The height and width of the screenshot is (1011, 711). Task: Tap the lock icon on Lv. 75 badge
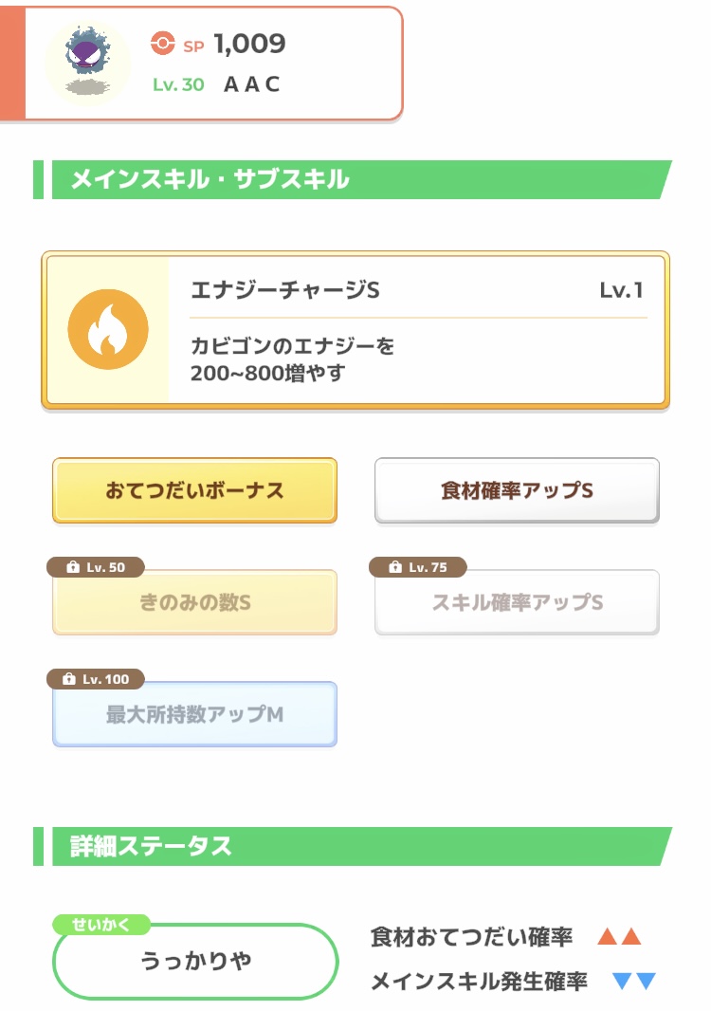coord(395,567)
